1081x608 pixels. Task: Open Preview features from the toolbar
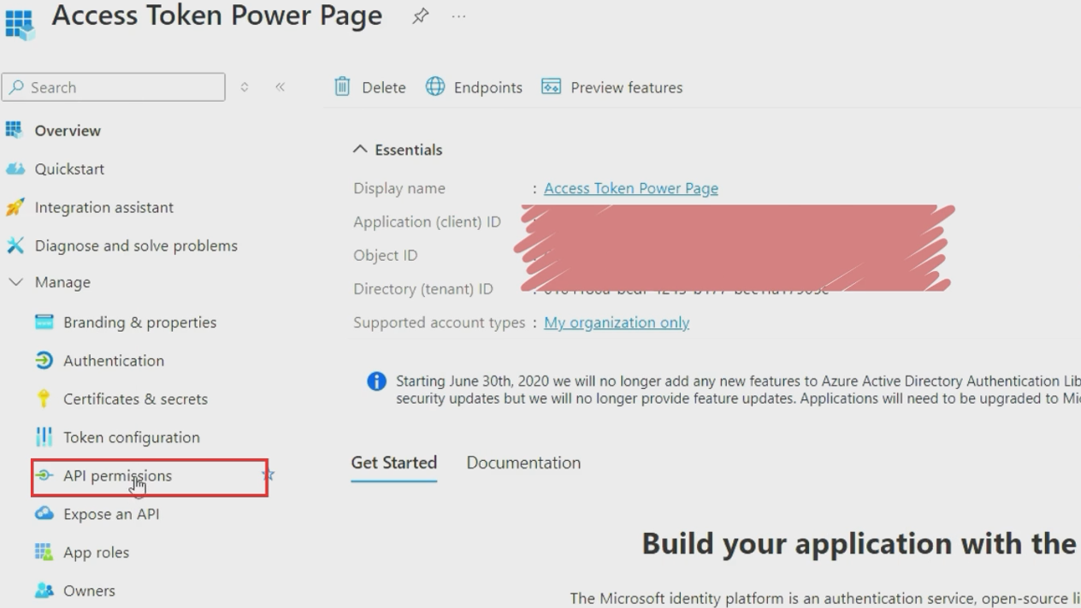[626, 87]
